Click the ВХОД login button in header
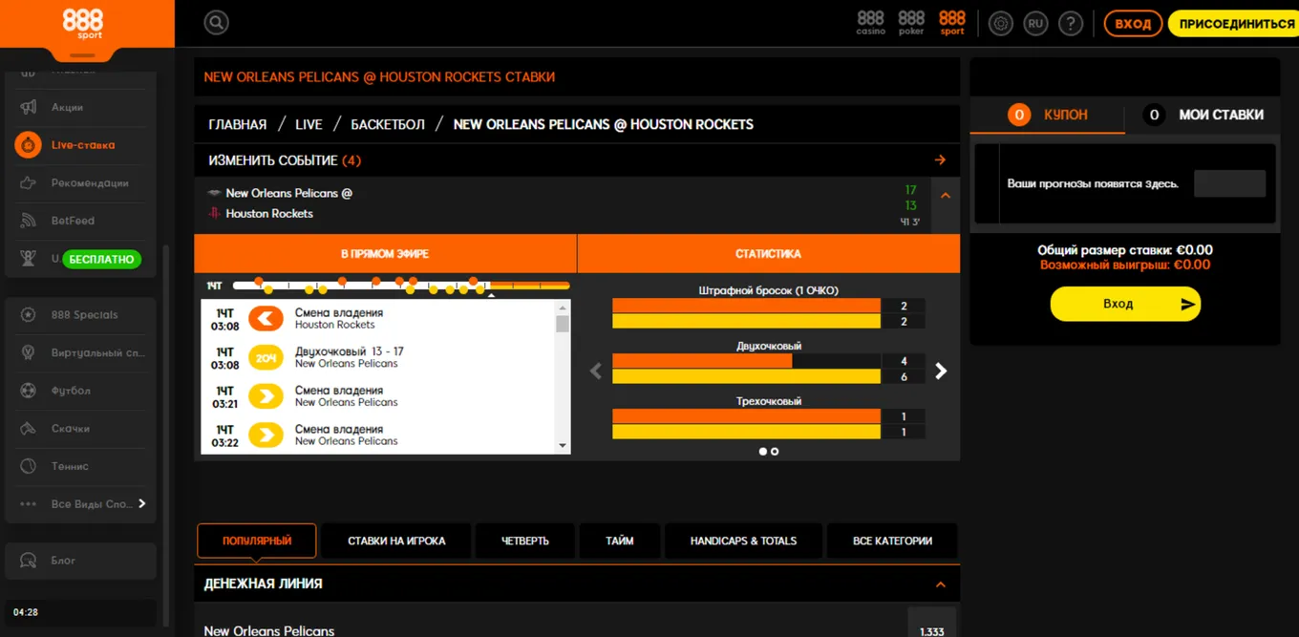1299x637 pixels. (x=1133, y=24)
